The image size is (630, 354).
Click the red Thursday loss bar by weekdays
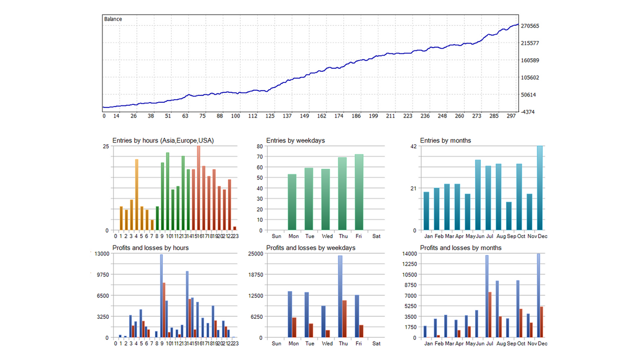tap(345, 318)
